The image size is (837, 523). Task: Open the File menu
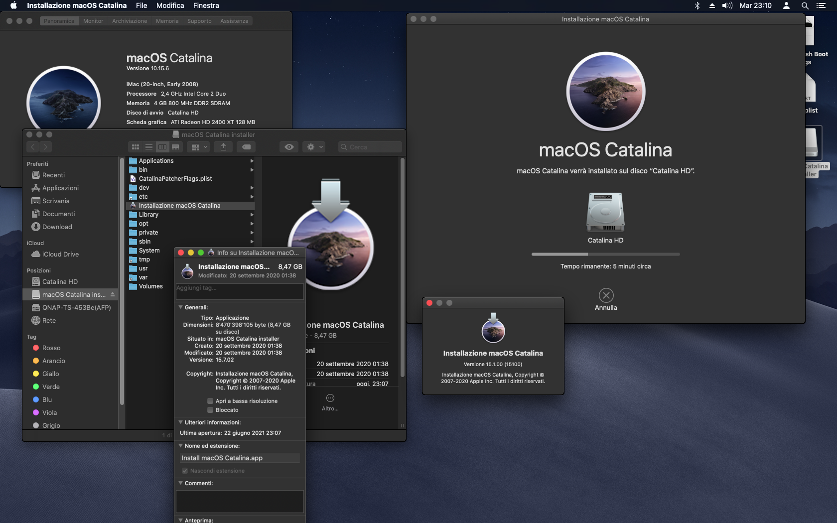(x=141, y=5)
